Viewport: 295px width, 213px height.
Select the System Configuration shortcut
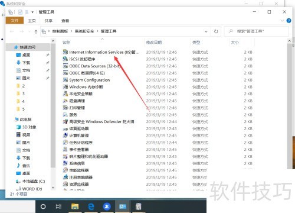pyautogui.click(x=86, y=80)
